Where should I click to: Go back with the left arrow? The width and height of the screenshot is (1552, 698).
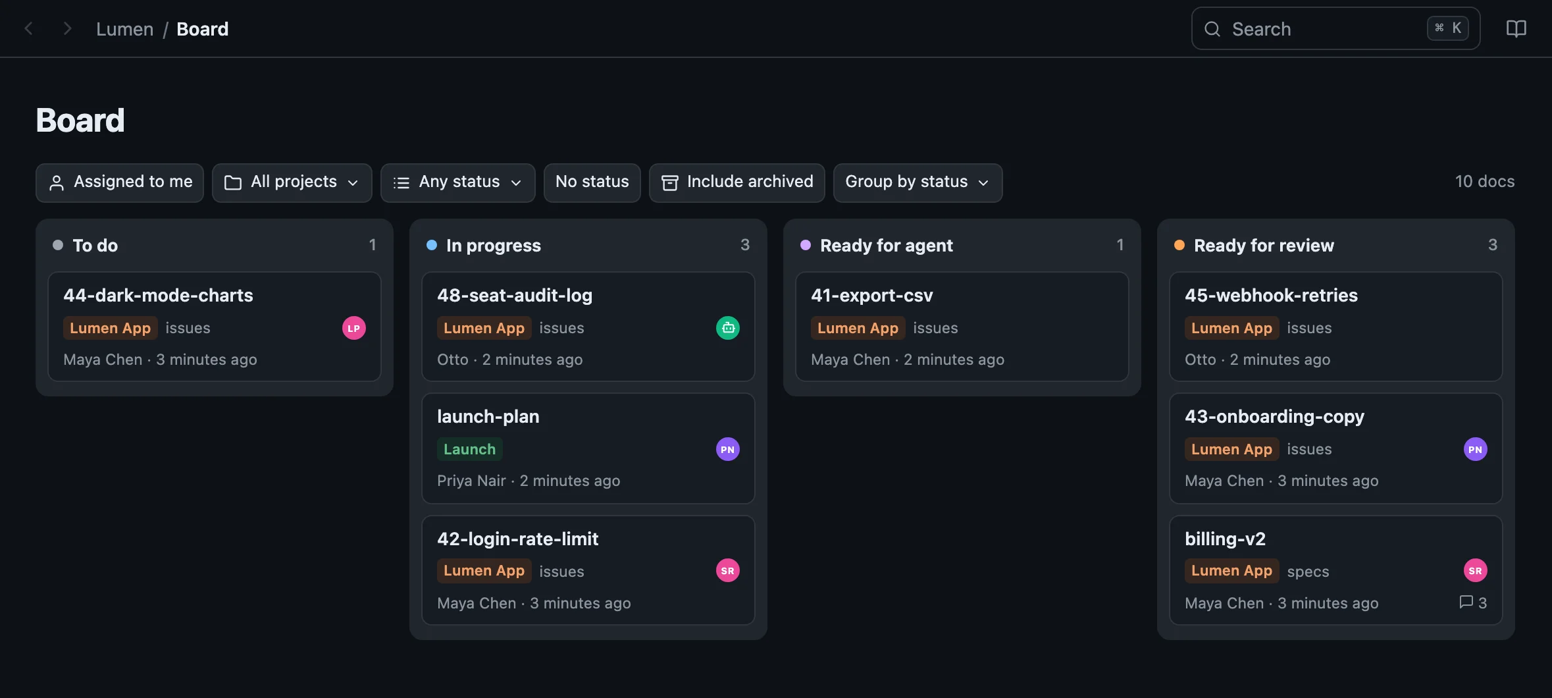[28, 29]
